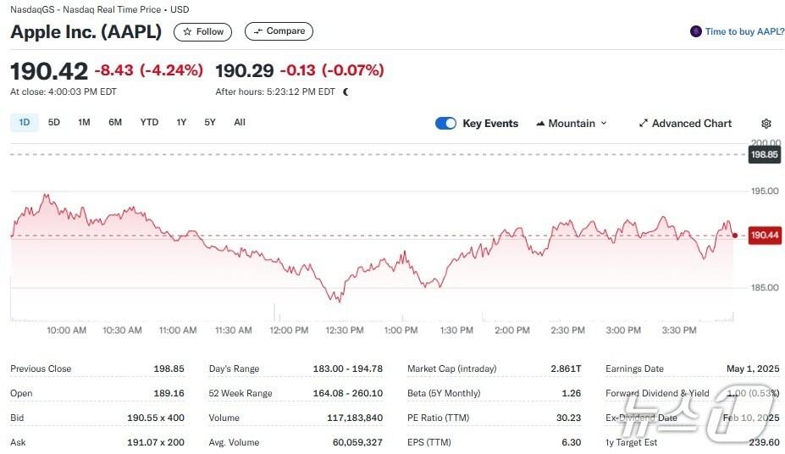Click the star icon on Follow
Image resolution: width=785 pixels, height=454 pixels.
[187, 31]
